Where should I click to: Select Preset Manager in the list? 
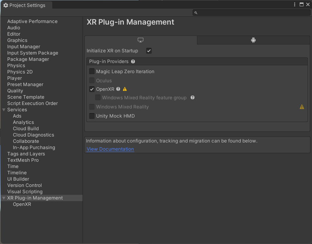tap(25, 84)
